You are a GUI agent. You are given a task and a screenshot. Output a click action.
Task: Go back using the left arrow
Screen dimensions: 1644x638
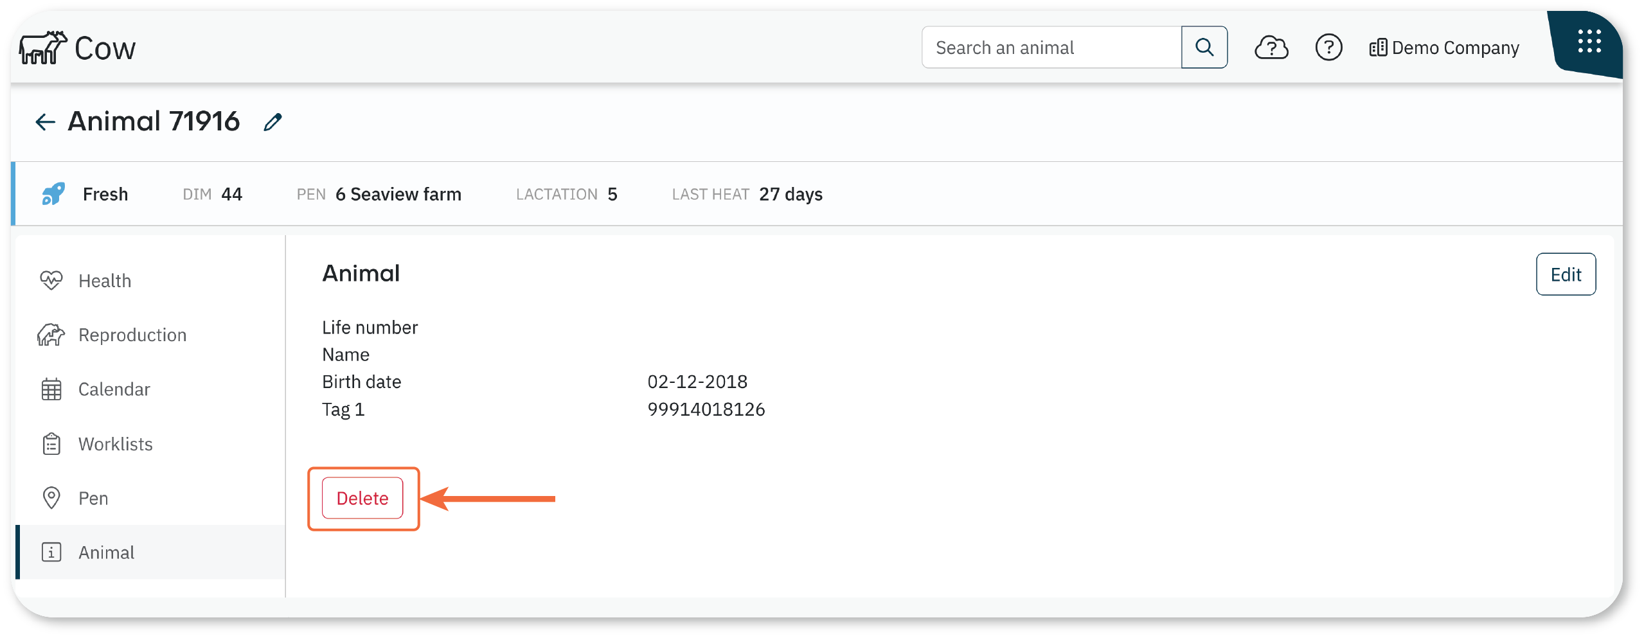45,122
